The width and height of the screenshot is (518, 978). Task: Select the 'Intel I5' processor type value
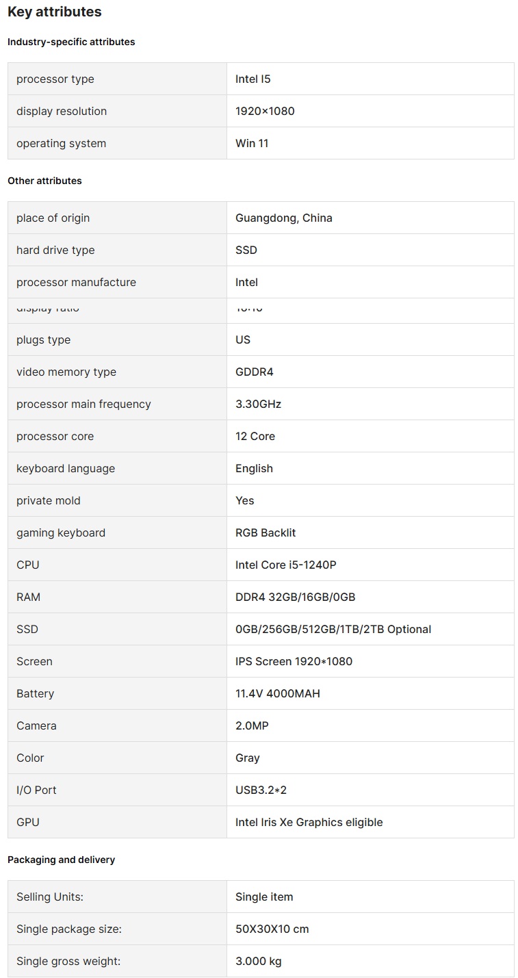coord(253,79)
